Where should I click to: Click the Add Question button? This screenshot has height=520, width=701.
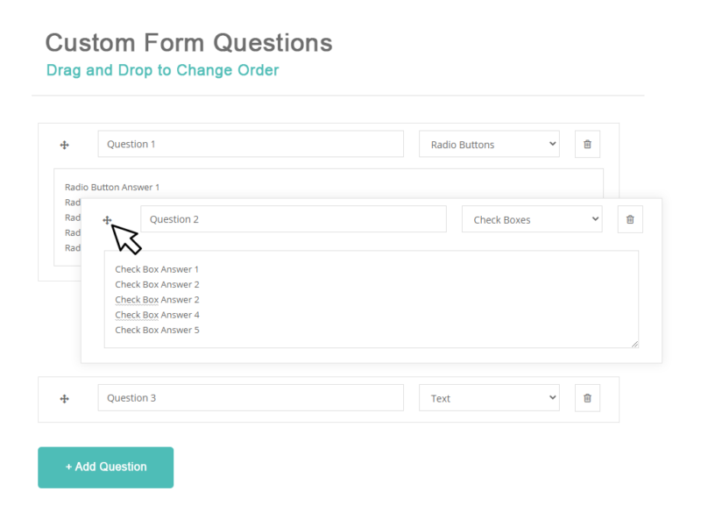pos(105,467)
